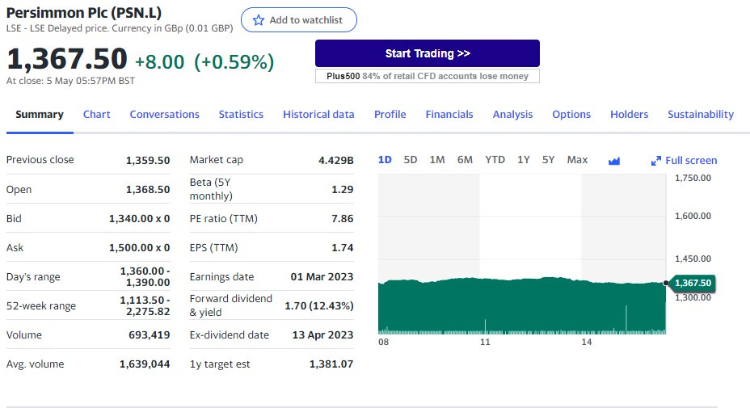View the Historical data tab
This screenshot has height=408, width=750.
pos(318,114)
